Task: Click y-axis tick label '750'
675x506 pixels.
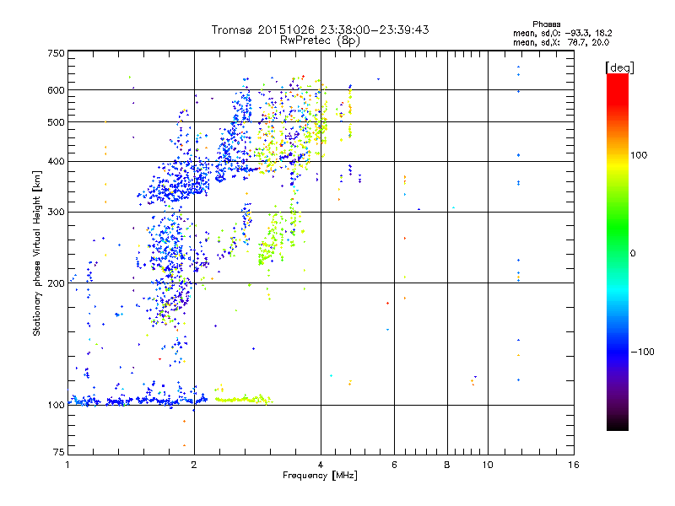Action: (56, 53)
